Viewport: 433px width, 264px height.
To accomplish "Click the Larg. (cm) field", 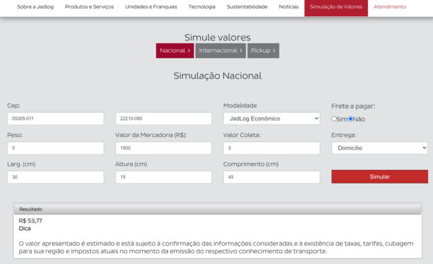I will click(x=55, y=177).
